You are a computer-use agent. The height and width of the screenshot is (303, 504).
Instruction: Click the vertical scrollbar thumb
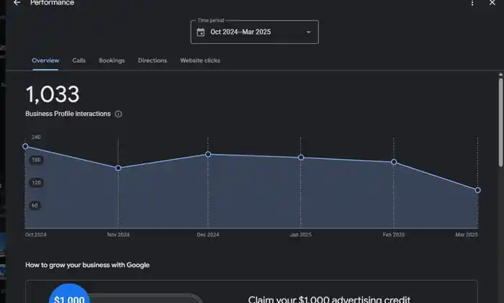click(x=500, y=122)
